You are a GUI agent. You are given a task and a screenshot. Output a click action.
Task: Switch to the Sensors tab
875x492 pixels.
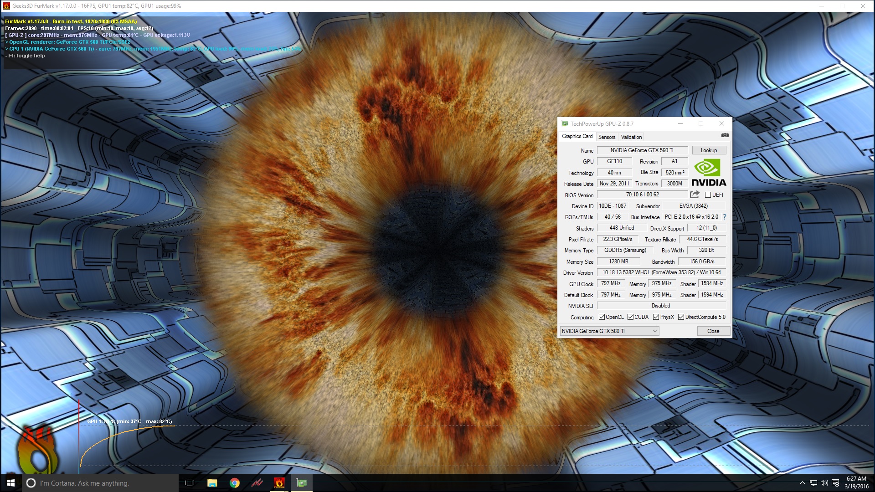pyautogui.click(x=607, y=137)
